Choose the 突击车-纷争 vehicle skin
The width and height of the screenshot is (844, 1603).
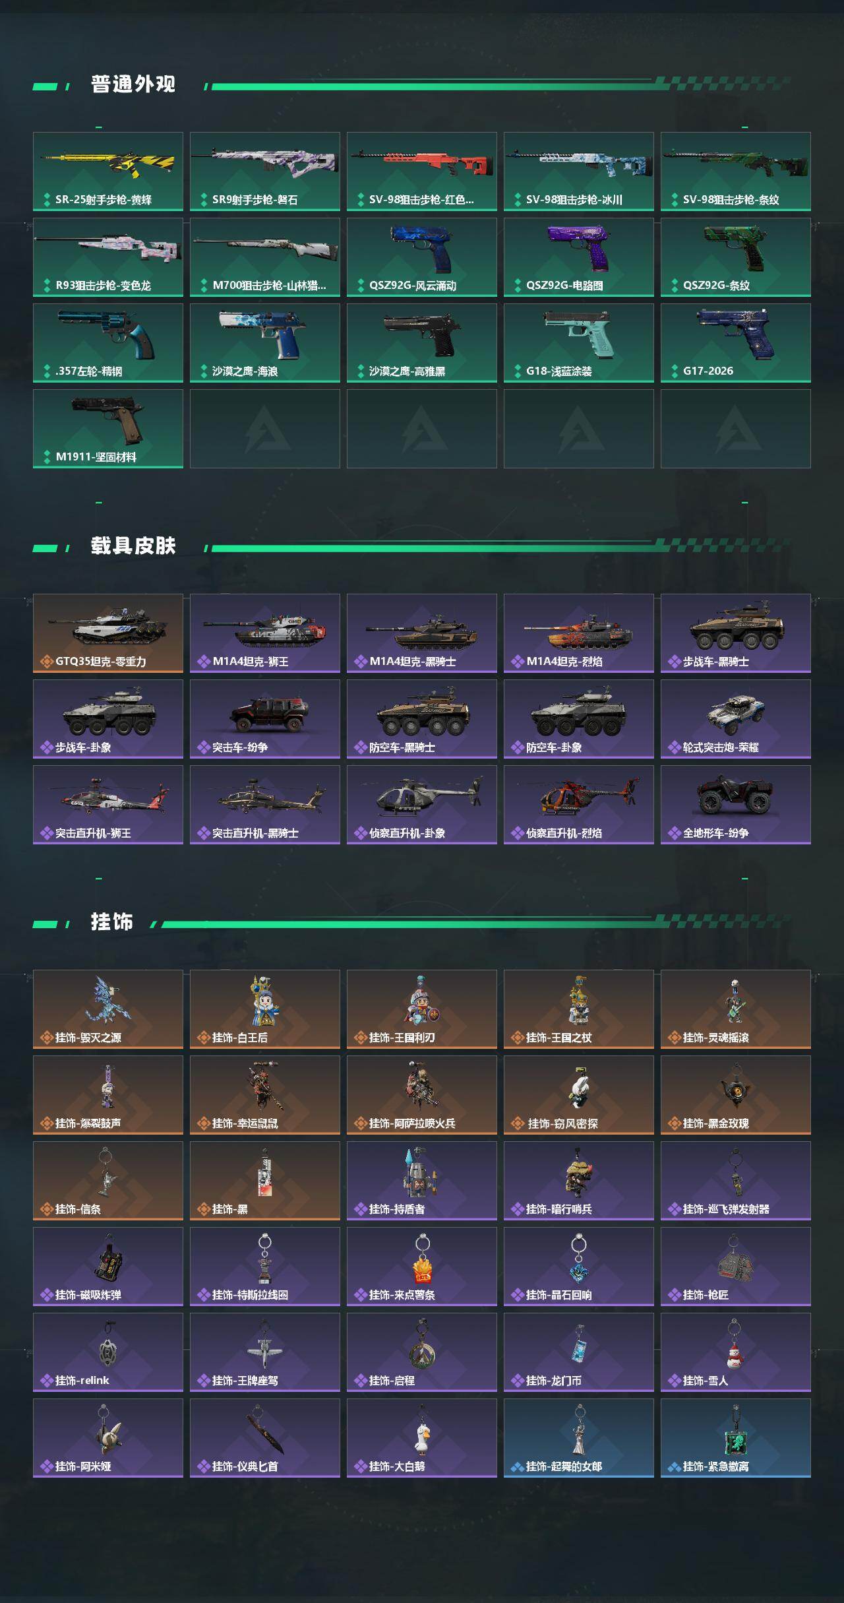pos(265,719)
